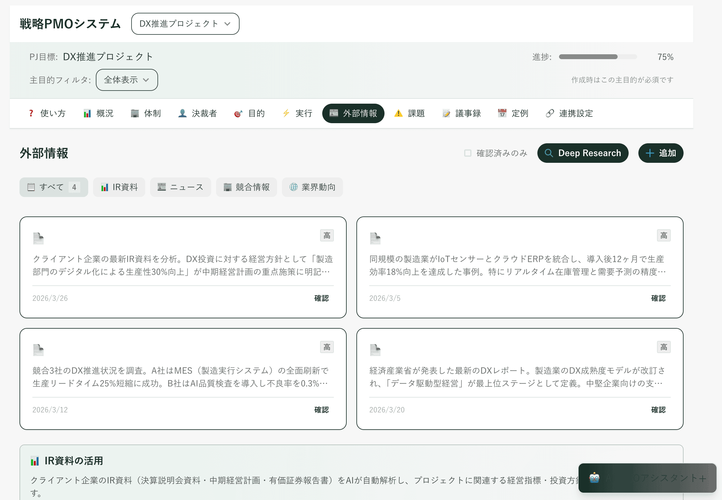722x500 pixels.
Task: Confirm the 経済産業省 DXレポート card via 確認
Action: pyautogui.click(x=658, y=410)
